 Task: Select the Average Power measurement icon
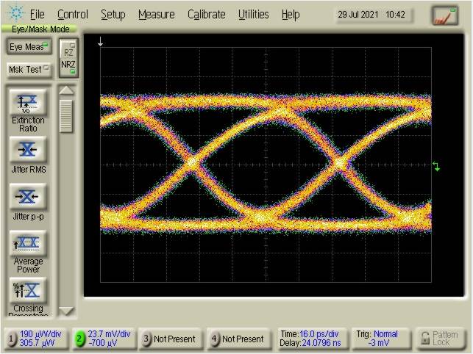(x=28, y=244)
